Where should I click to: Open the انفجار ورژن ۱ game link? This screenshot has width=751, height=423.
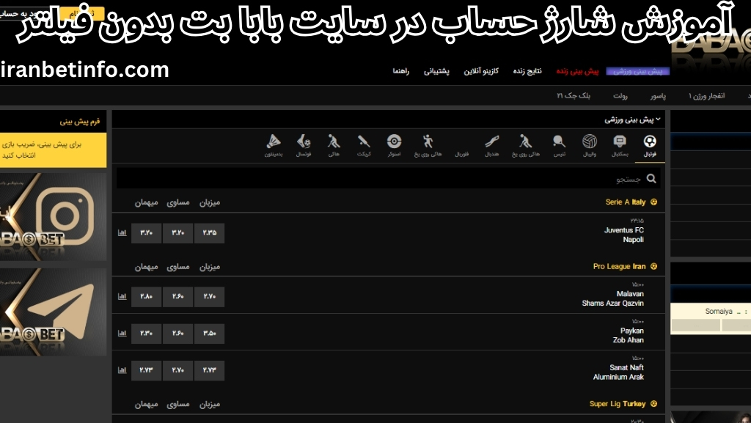click(706, 96)
